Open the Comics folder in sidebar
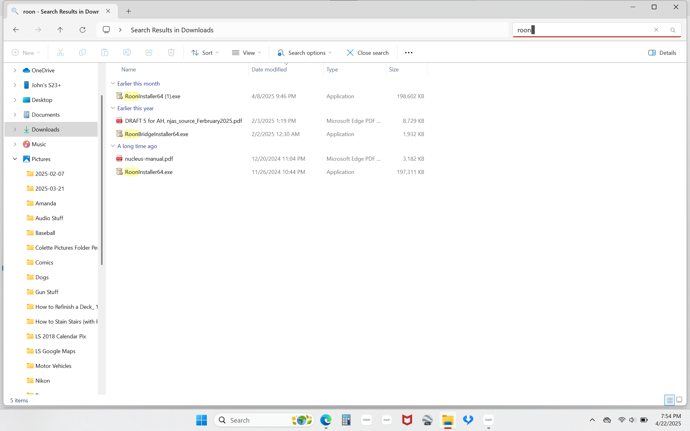The image size is (690, 431). (x=44, y=262)
